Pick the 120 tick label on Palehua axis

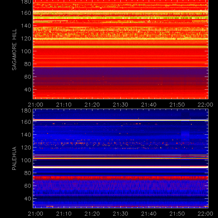pyautogui.click(x=26, y=147)
